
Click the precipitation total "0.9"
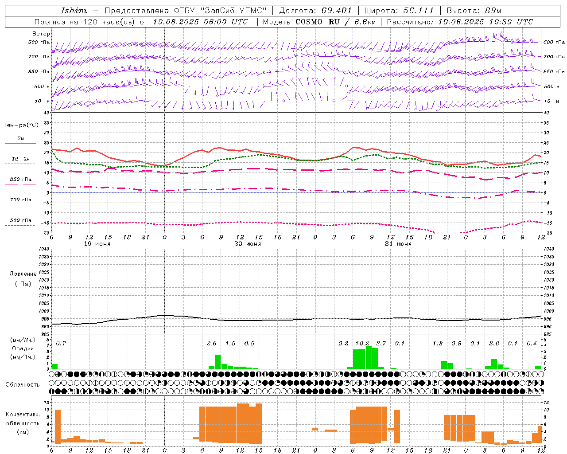pos(456,344)
